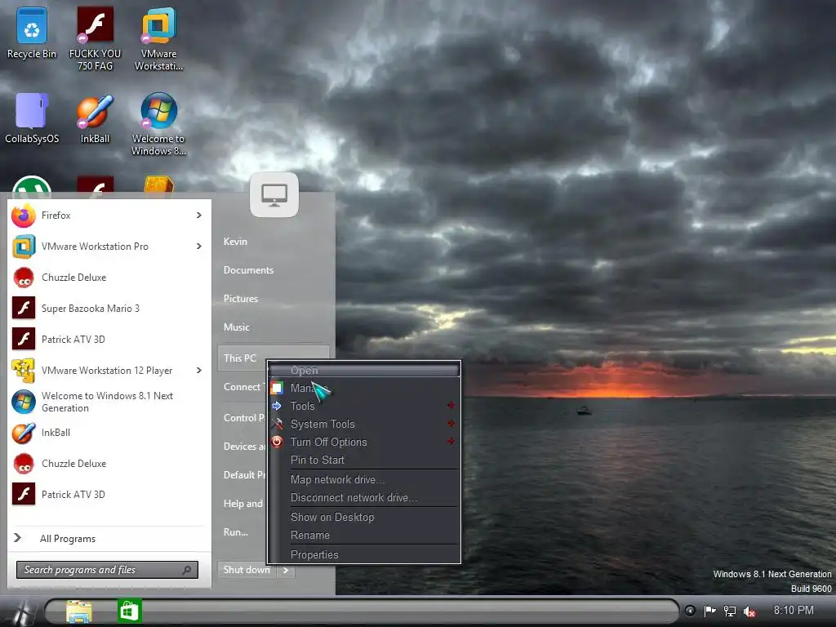Choose Disconnect network drive…
This screenshot has height=627, width=836.
(363, 497)
